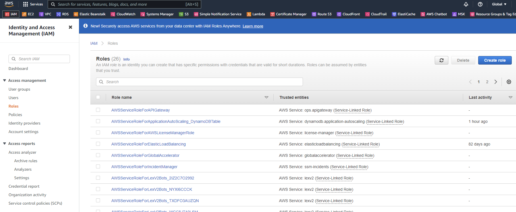Open the AWSServiceRoleForLexV2Bots_TXDFO3AUZQN role
The width and height of the screenshot is (516, 212).
pyautogui.click(x=155, y=201)
